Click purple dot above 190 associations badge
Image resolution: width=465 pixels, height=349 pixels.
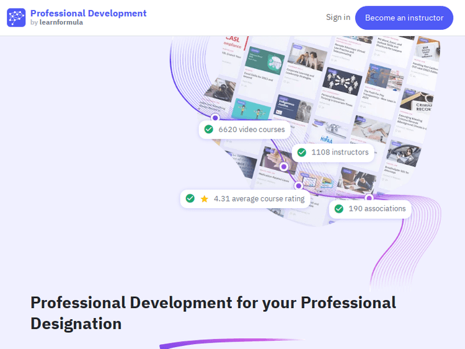(x=369, y=198)
